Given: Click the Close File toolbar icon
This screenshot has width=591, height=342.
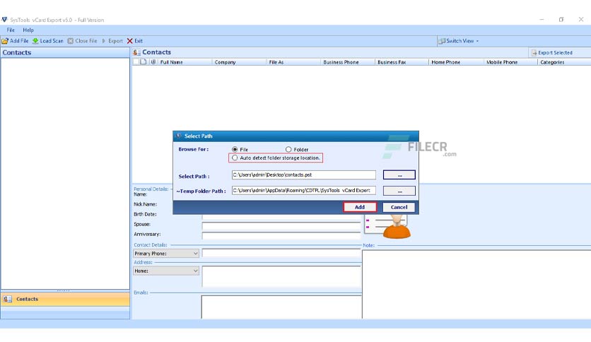Looking at the screenshot, I should 71,41.
